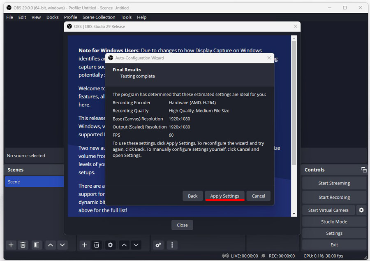Click Exit in the Controls dock
Image resolution: width=370 pixels, height=261 pixels.
tap(334, 245)
